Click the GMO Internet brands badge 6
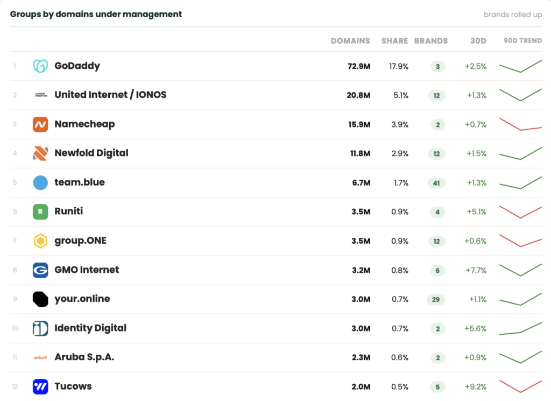The width and height of the screenshot is (551, 401). click(437, 271)
